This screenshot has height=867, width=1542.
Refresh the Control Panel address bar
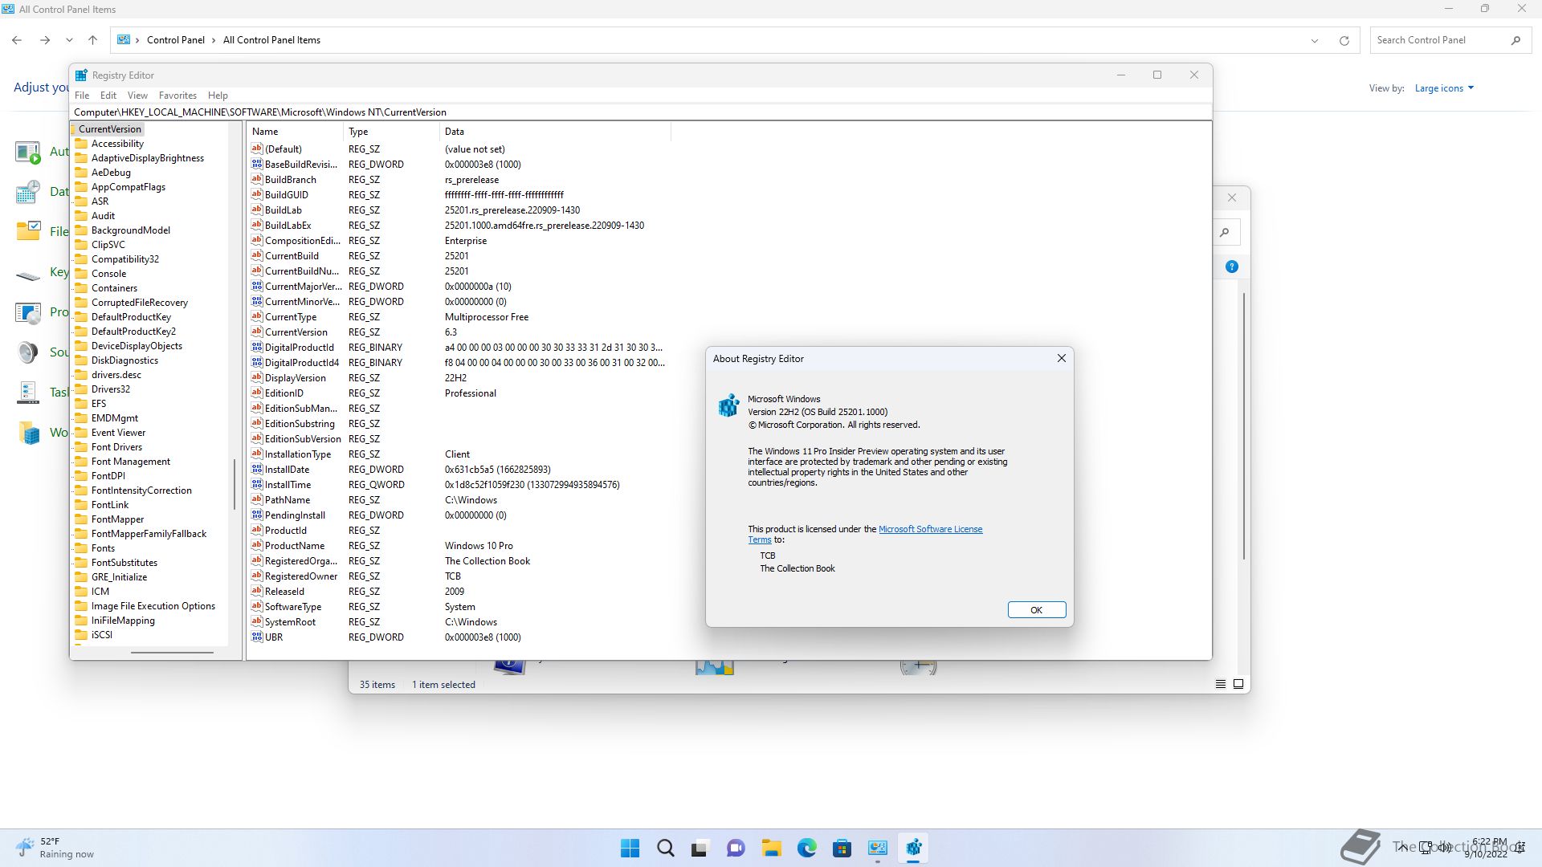pos(1344,40)
